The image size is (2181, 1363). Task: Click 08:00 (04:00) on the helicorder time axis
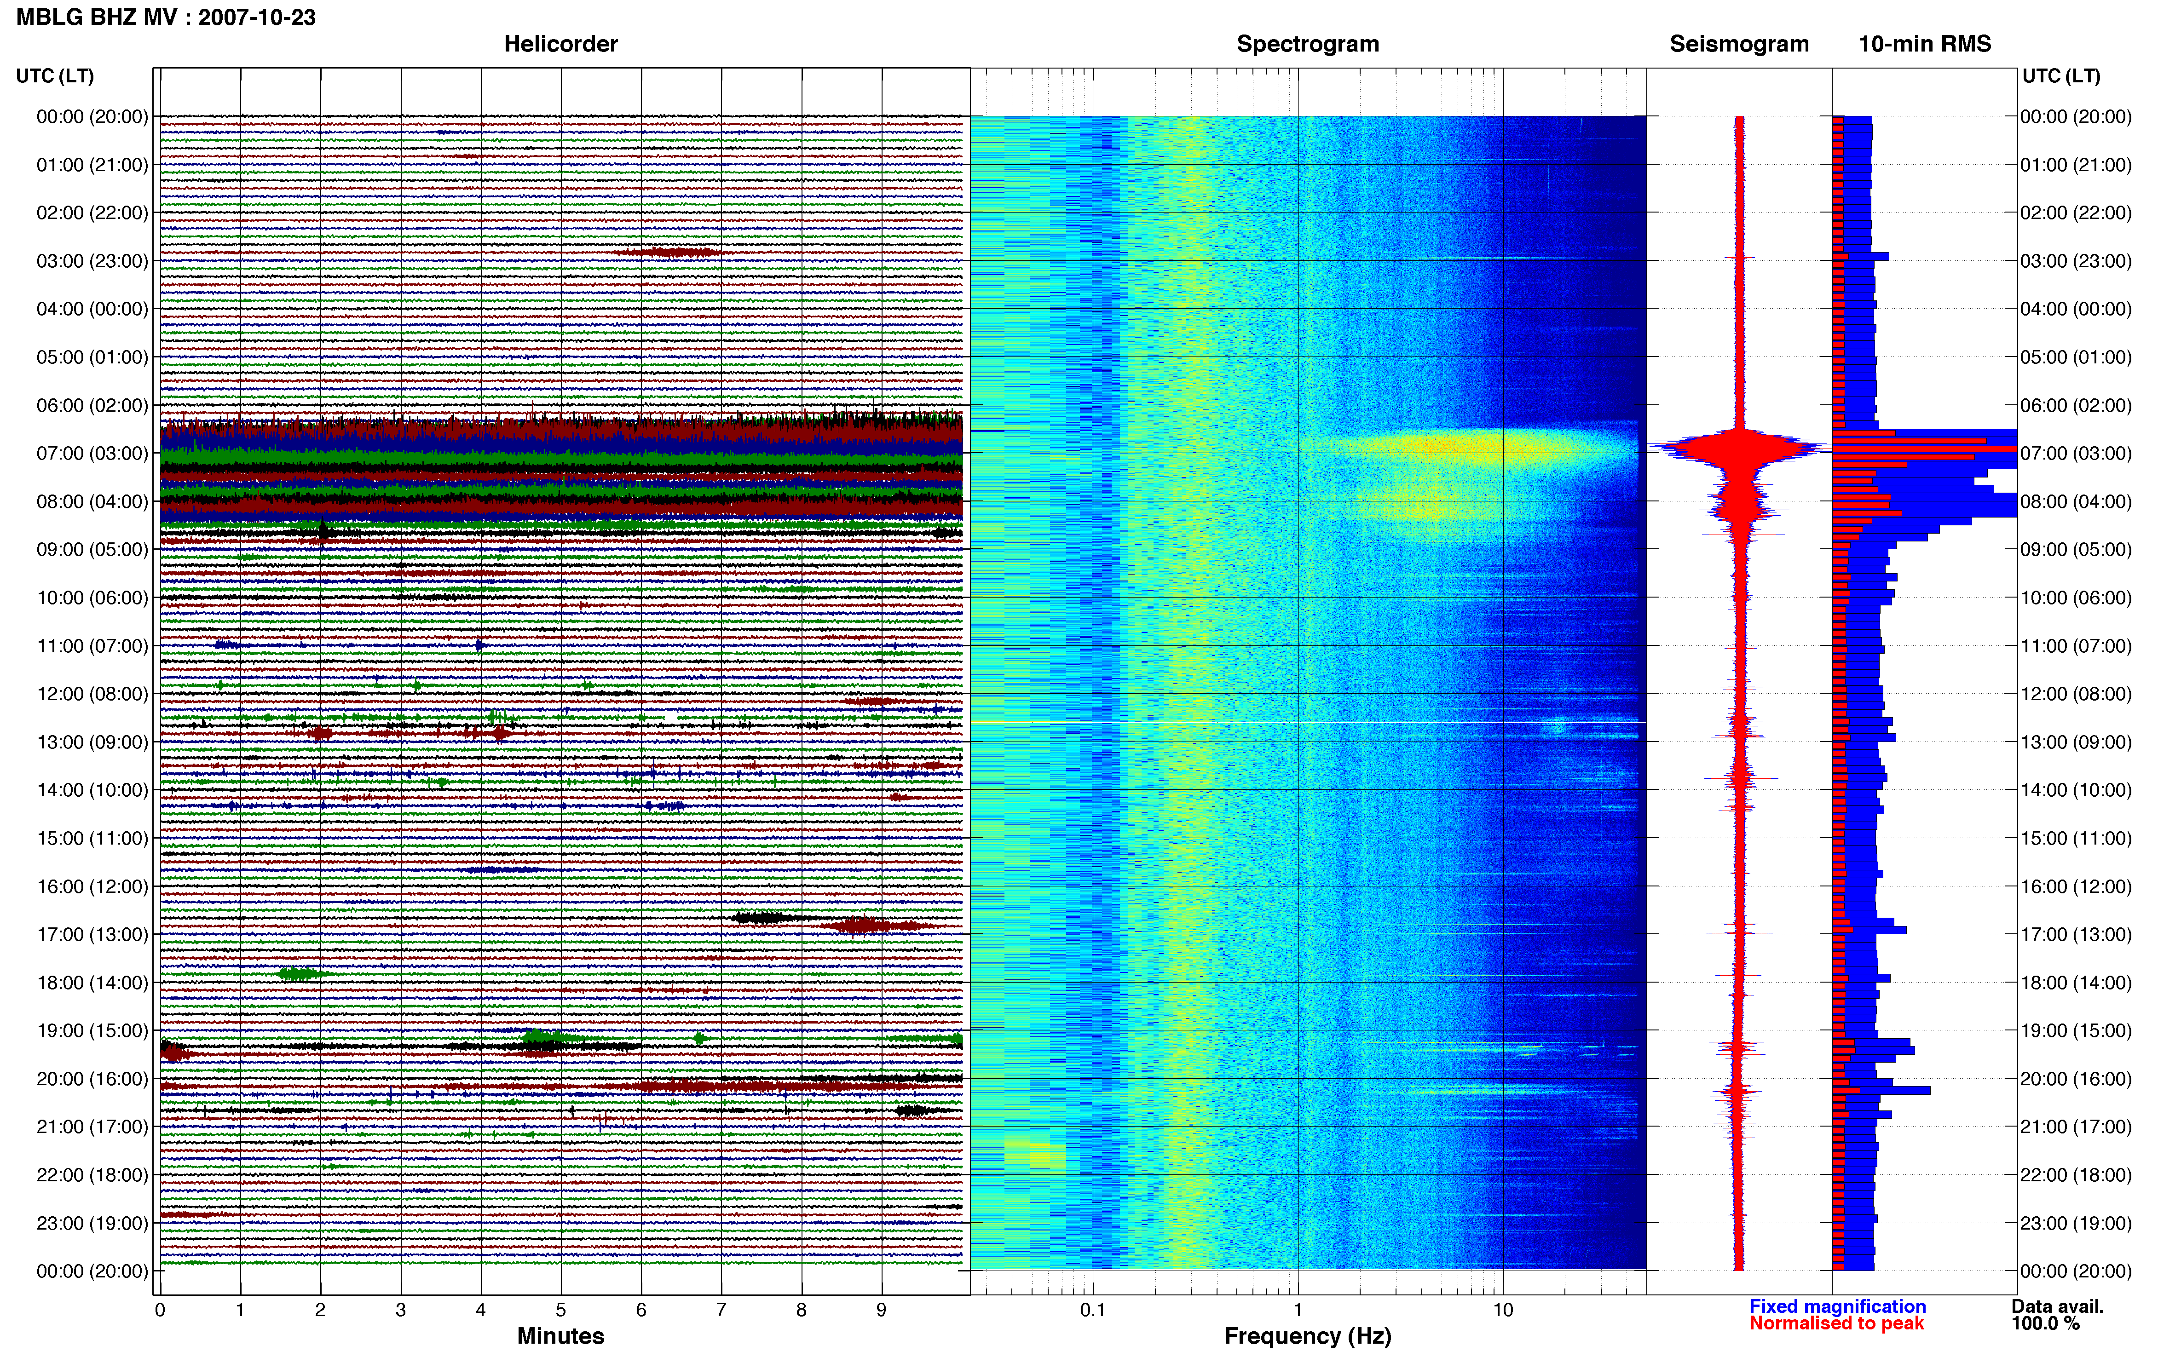[92, 501]
